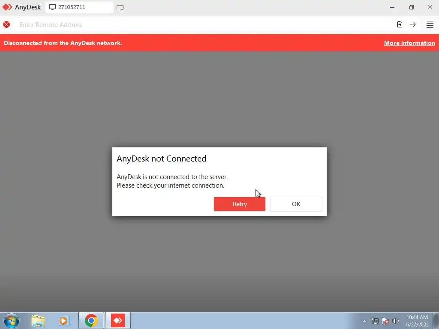Open the clock showing 10:44 AM
This screenshot has height=329, width=439.
coord(417,321)
